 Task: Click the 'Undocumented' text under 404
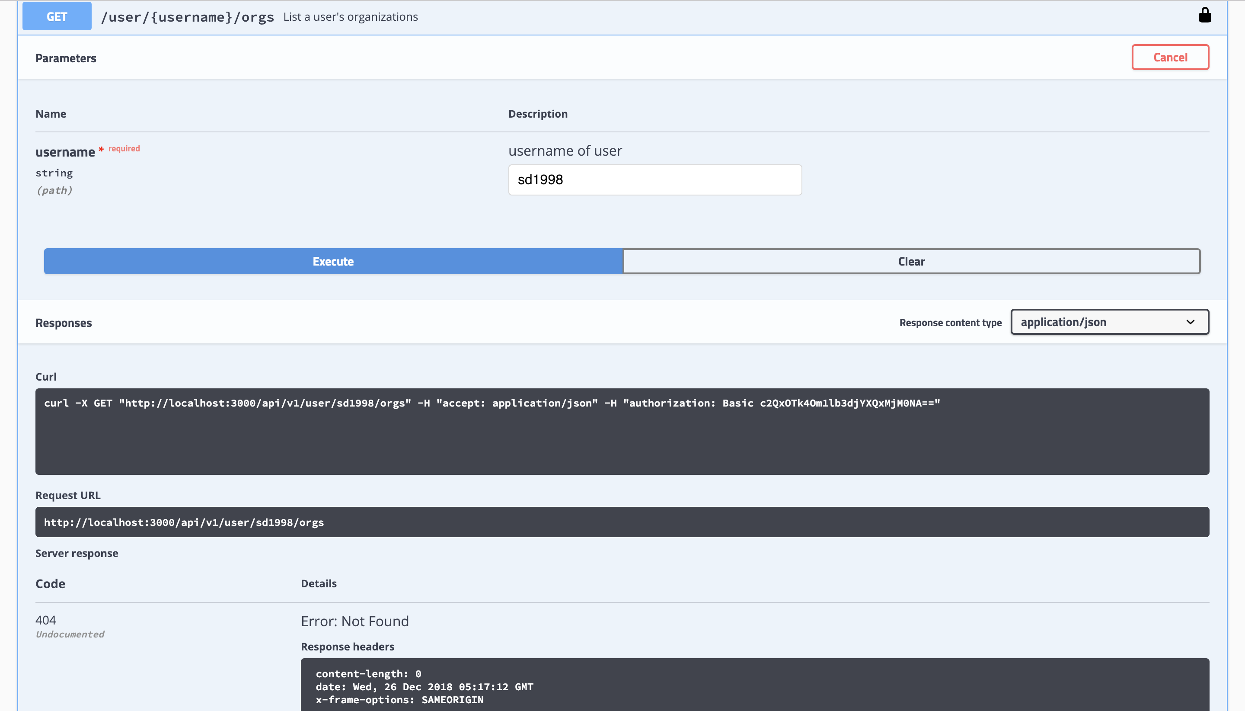(70, 634)
